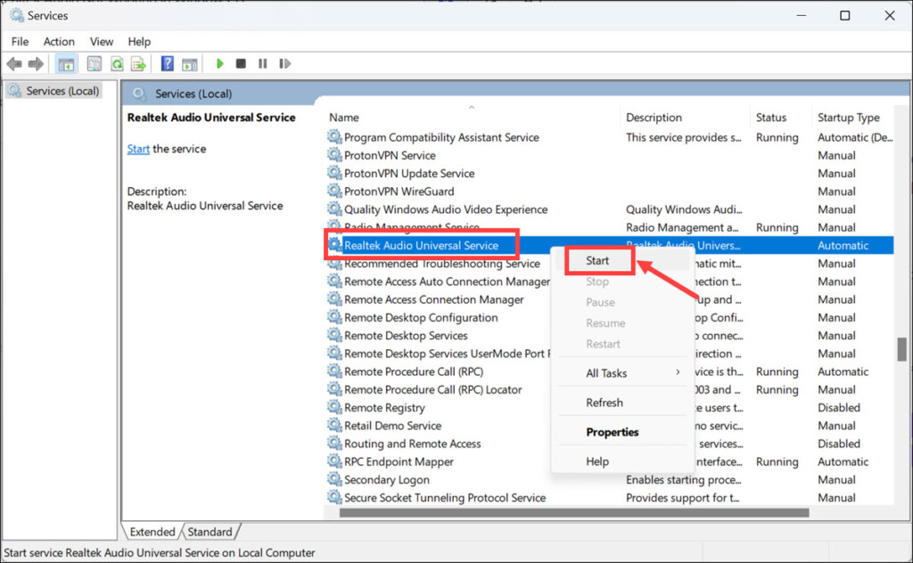Open the blue Help question-mark toolbar icon
This screenshot has width=913, height=563.
point(167,64)
